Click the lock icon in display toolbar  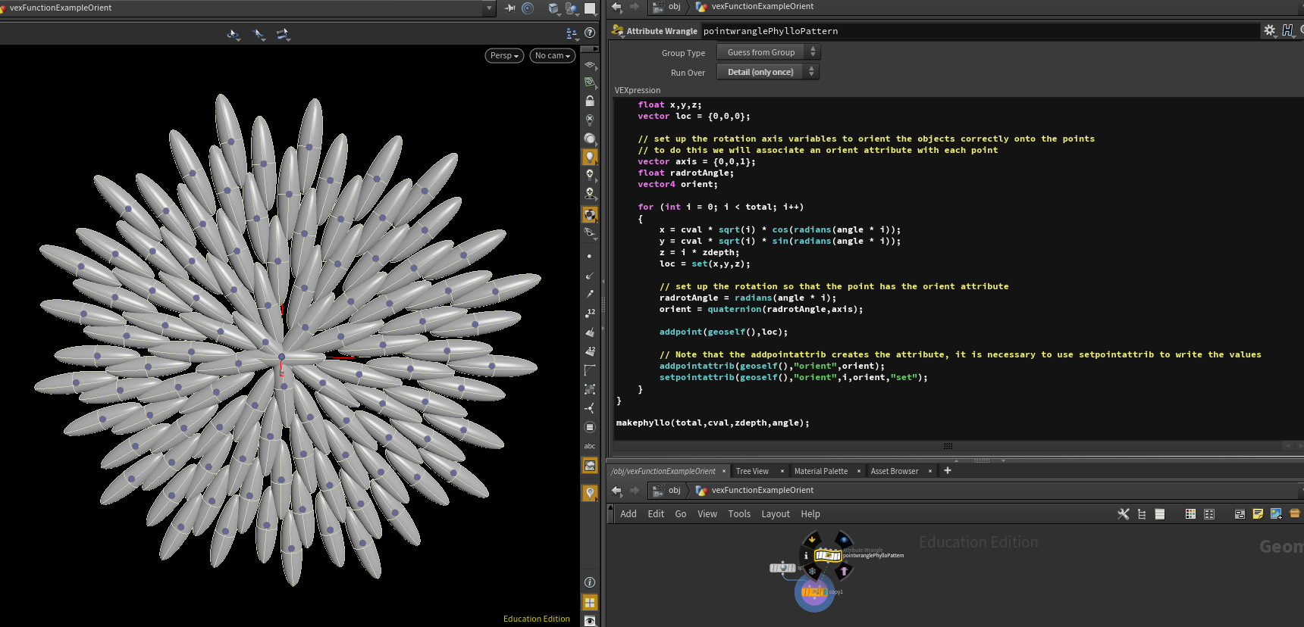pyautogui.click(x=590, y=101)
